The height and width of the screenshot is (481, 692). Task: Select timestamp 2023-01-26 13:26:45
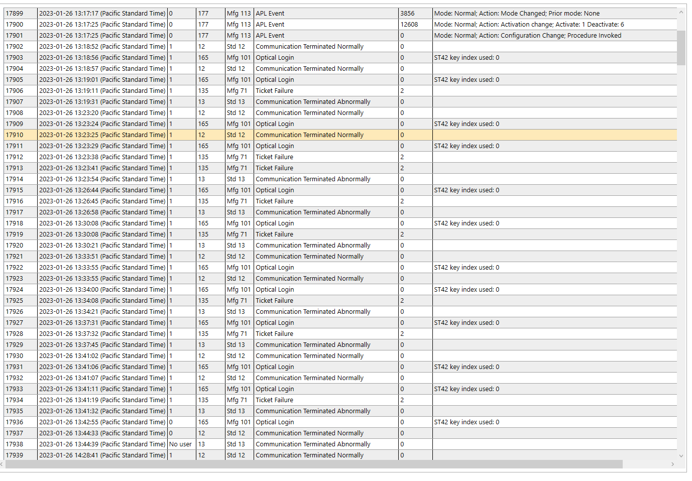(x=102, y=201)
